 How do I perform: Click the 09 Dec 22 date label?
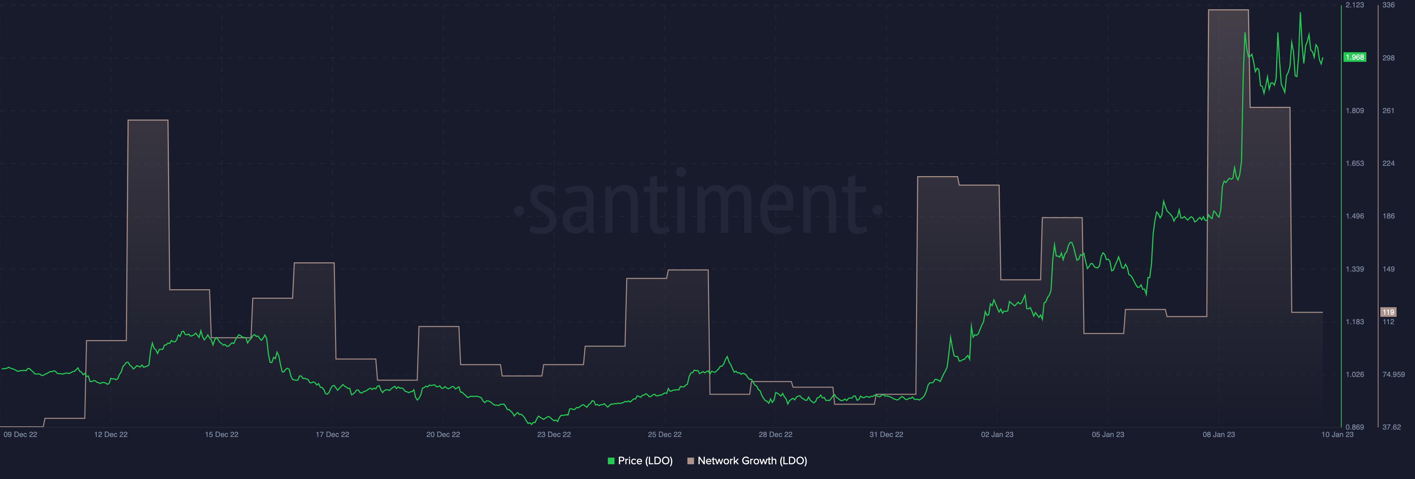click(20, 434)
